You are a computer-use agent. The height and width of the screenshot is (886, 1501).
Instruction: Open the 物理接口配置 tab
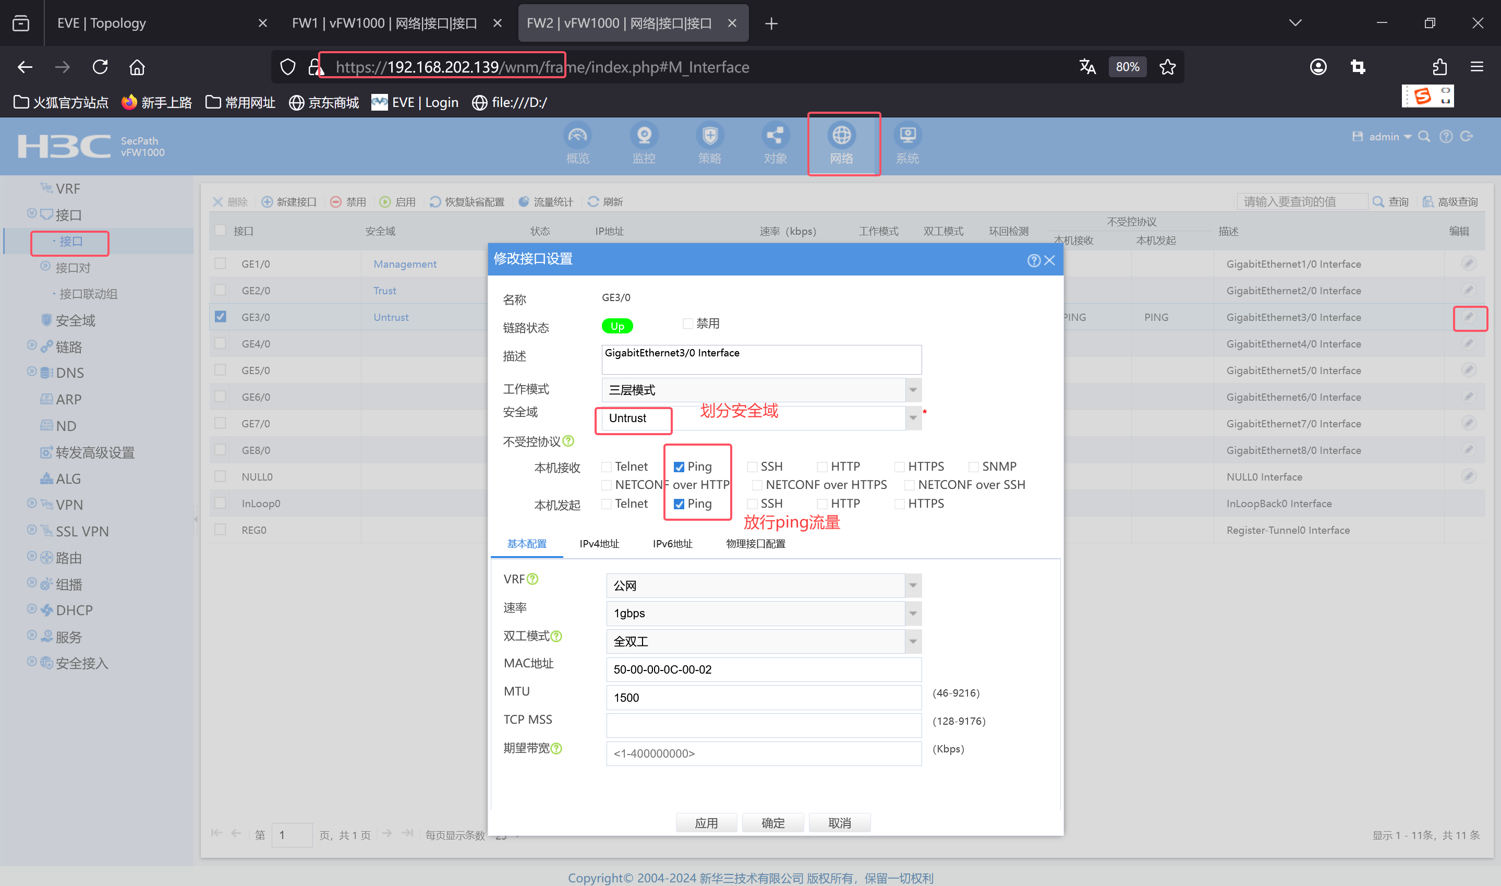(755, 544)
